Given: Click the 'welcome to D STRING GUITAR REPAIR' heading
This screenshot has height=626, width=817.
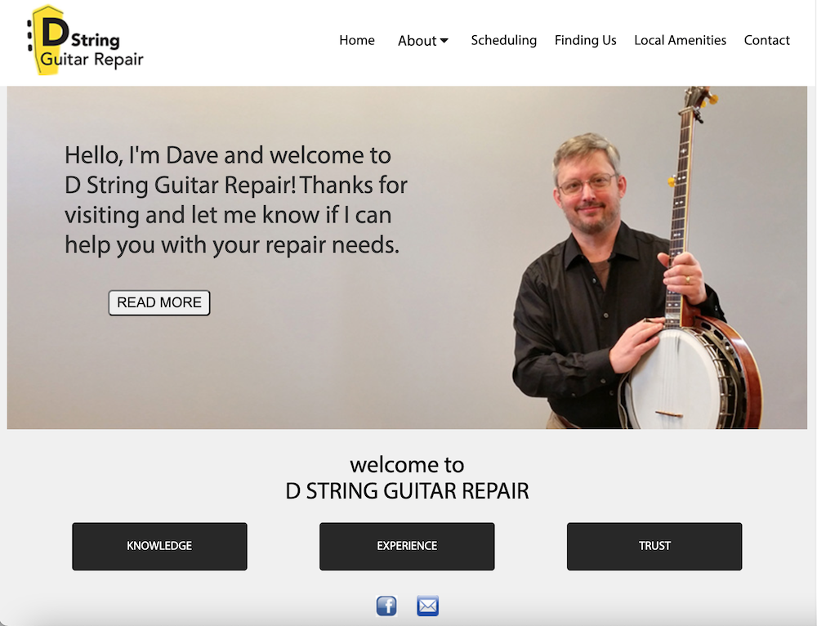Looking at the screenshot, I should [407, 478].
